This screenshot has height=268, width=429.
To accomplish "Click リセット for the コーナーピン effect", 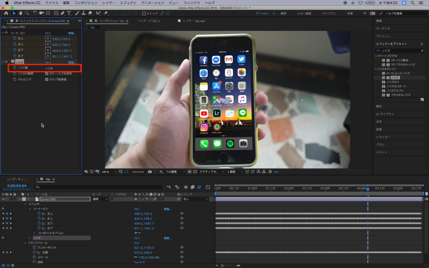I will pyautogui.click(x=48, y=33).
